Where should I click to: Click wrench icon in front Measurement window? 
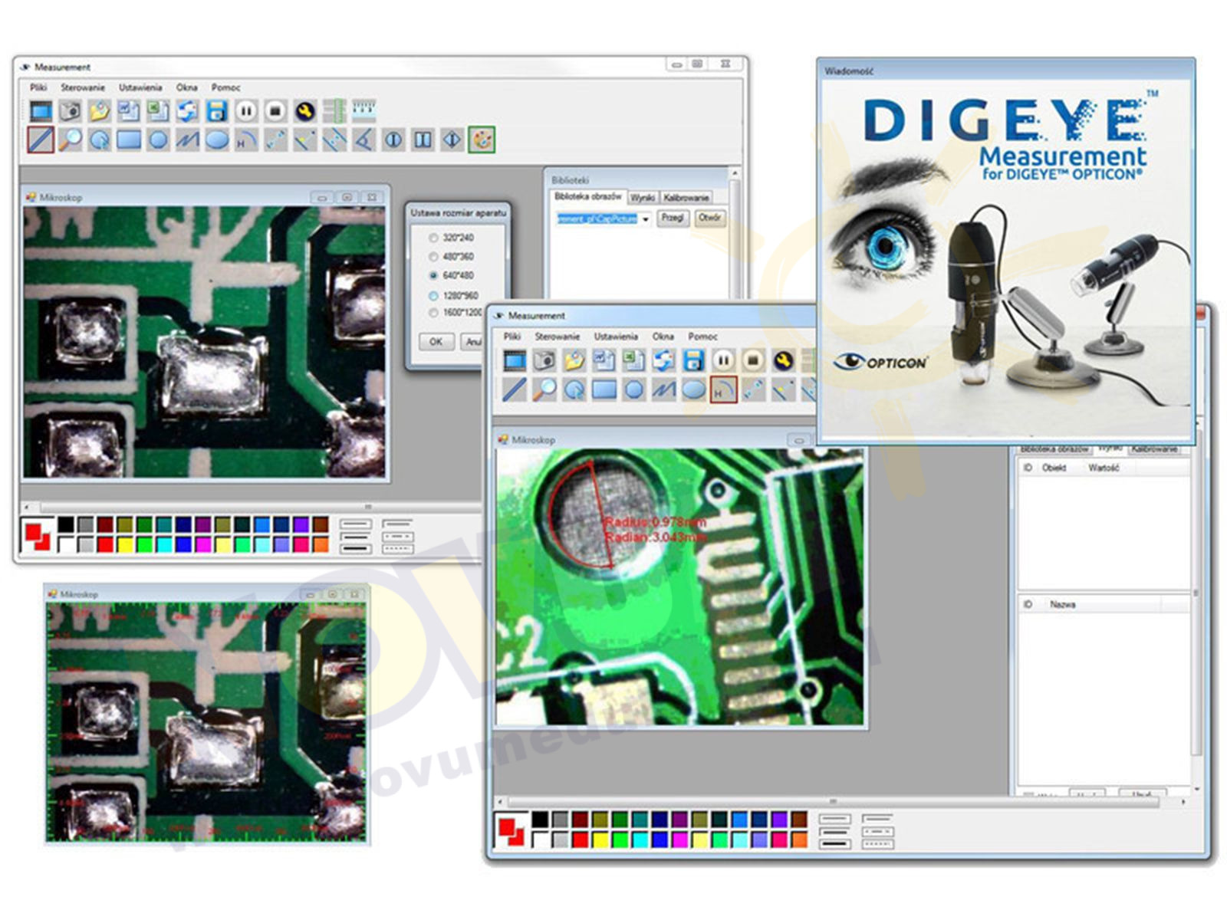pos(782,360)
